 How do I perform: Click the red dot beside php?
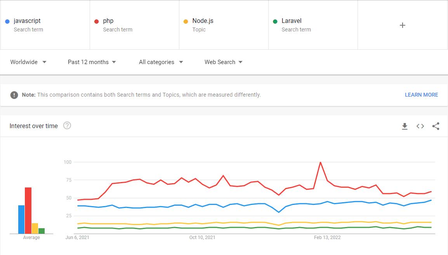point(96,21)
